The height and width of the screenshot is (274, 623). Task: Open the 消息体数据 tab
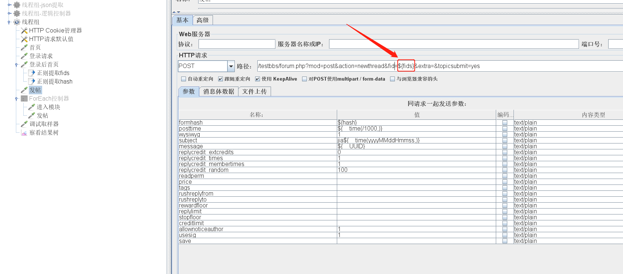(x=219, y=91)
